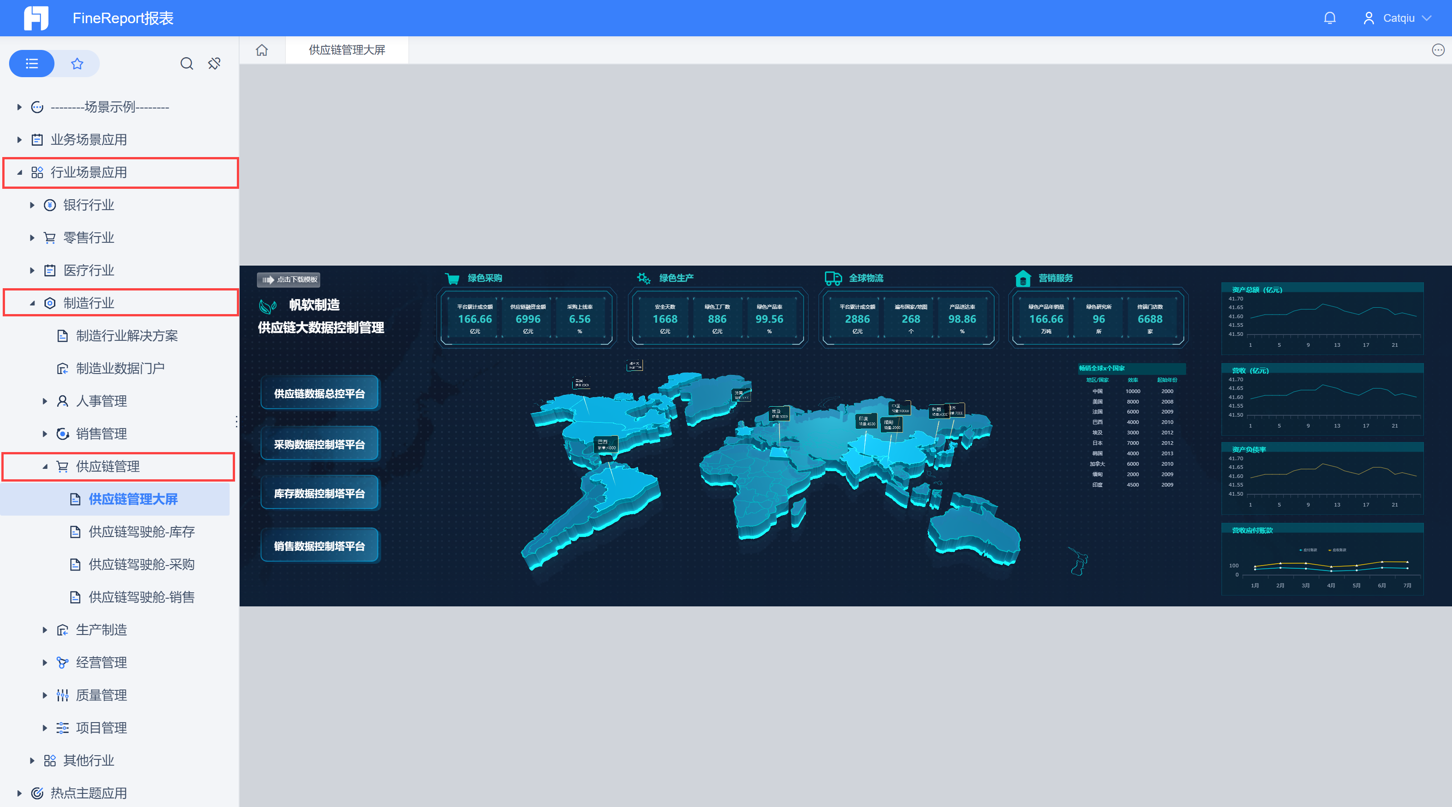Viewport: 1452px width, 807px height.
Task: Click the search icon in sidebar
Action: 186,64
